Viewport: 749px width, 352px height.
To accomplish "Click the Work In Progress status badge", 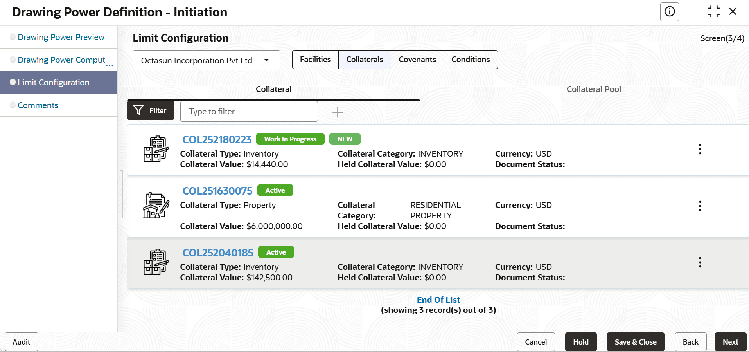I will pos(290,139).
